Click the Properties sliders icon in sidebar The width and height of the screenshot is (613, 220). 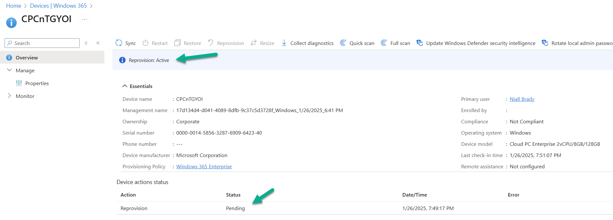[x=19, y=83]
